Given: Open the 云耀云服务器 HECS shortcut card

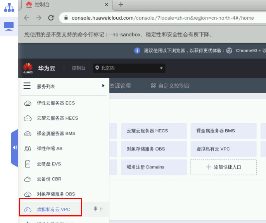Looking at the screenshot, I should click(154, 131).
